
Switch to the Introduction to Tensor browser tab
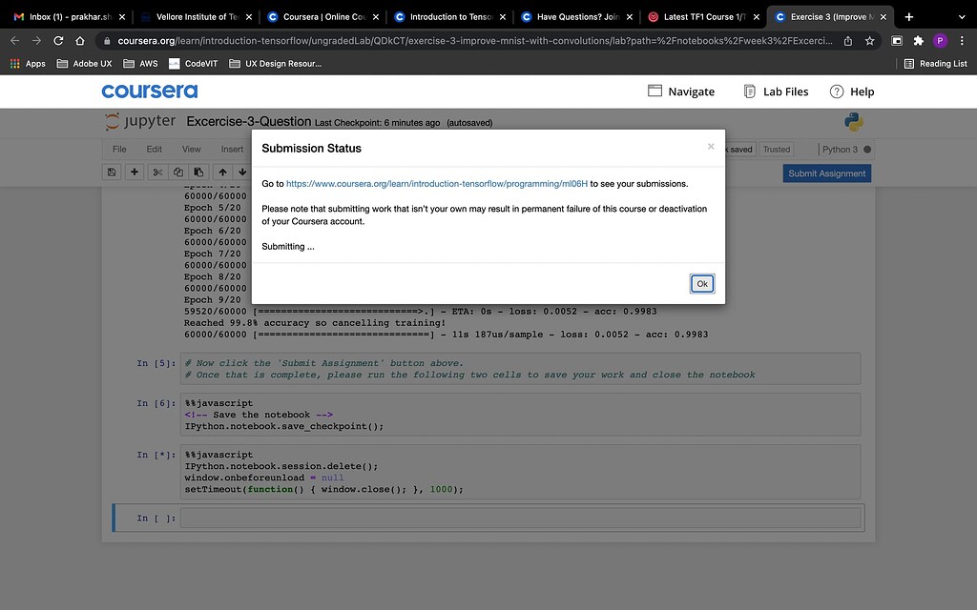coord(448,16)
